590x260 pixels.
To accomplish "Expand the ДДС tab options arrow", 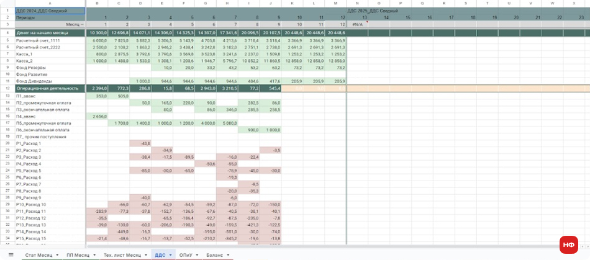I will (171, 255).
